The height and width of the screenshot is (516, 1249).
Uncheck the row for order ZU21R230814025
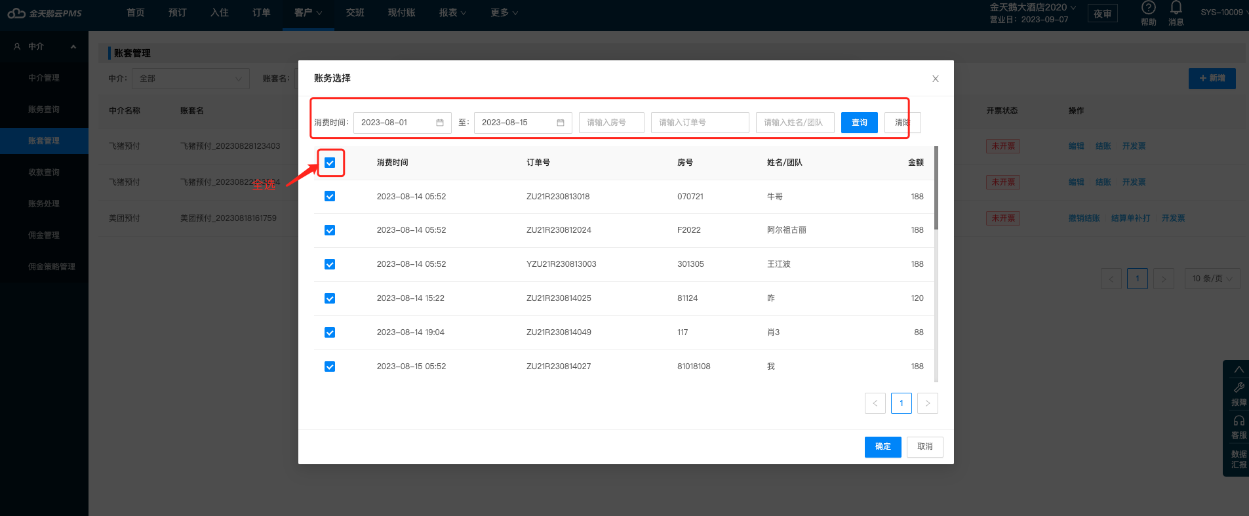330,298
